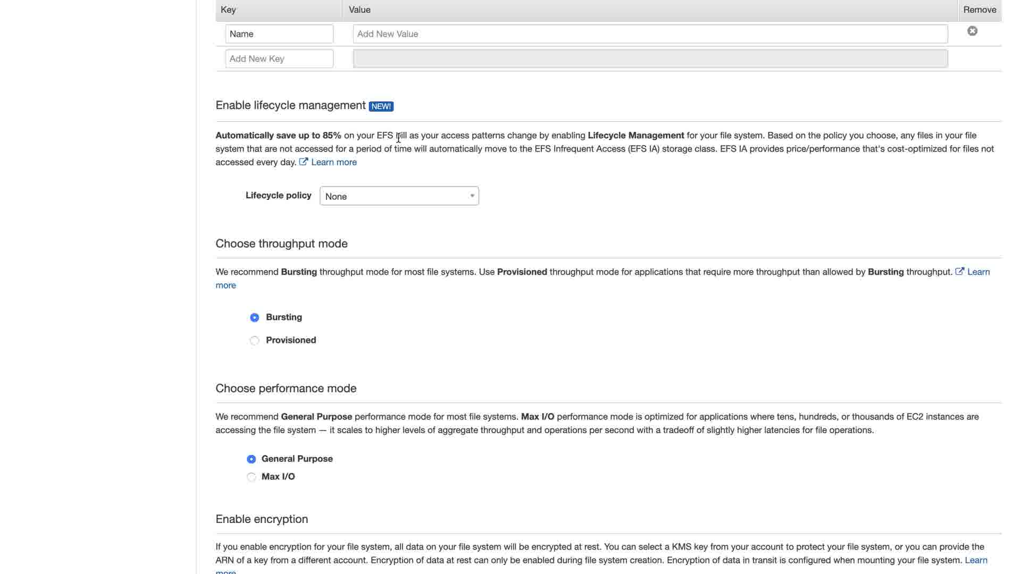Click the Value column header

[359, 10]
